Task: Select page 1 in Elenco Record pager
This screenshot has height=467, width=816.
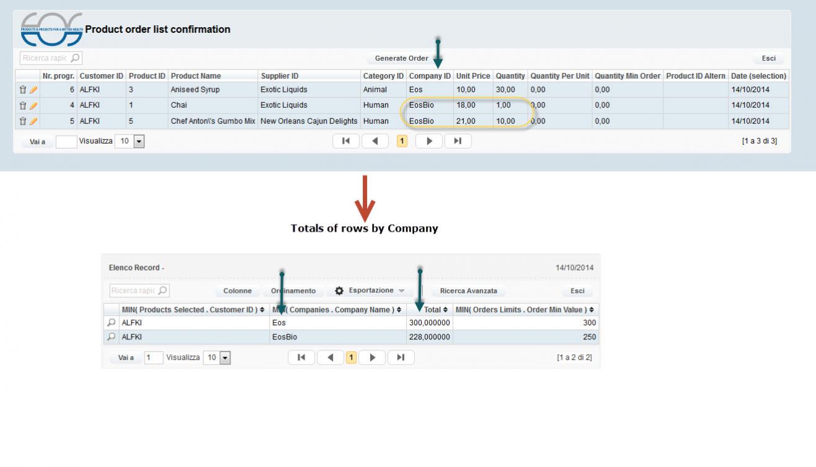Action: pyautogui.click(x=351, y=357)
